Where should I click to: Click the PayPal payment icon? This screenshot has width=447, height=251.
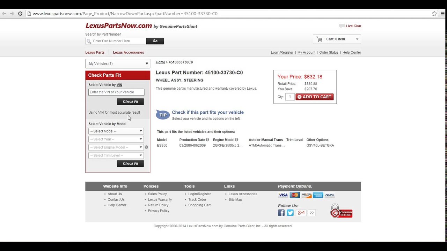330,195
